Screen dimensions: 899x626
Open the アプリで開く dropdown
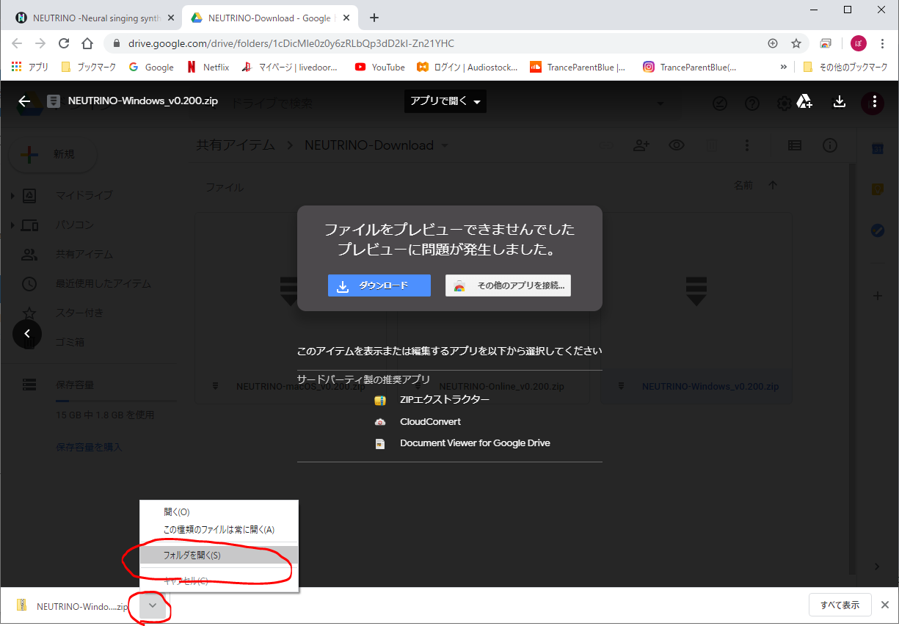(445, 101)
